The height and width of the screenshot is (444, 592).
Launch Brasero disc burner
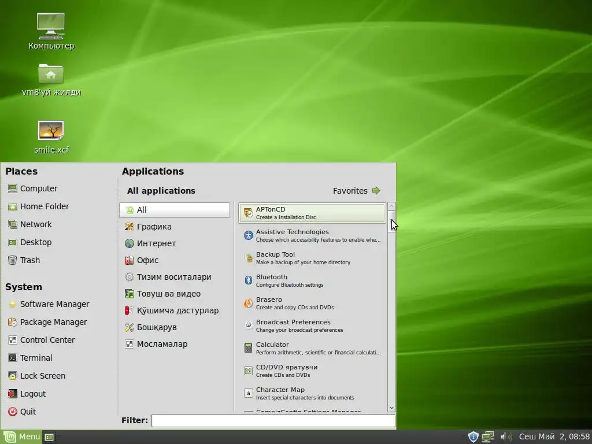[312, 303]
